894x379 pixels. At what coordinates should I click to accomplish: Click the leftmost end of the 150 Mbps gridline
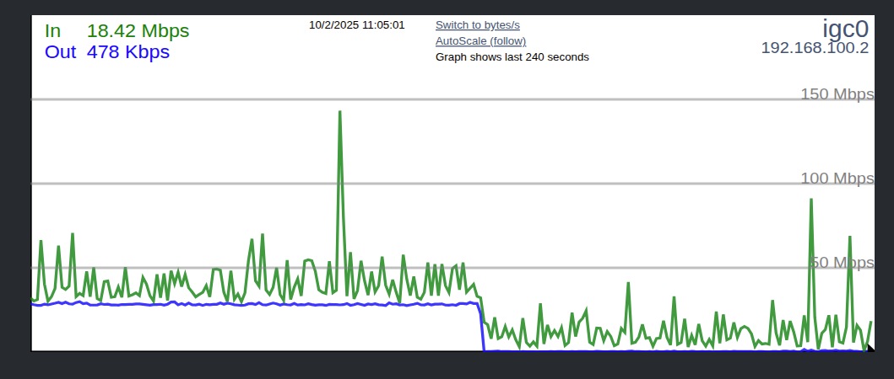point(34,99)
